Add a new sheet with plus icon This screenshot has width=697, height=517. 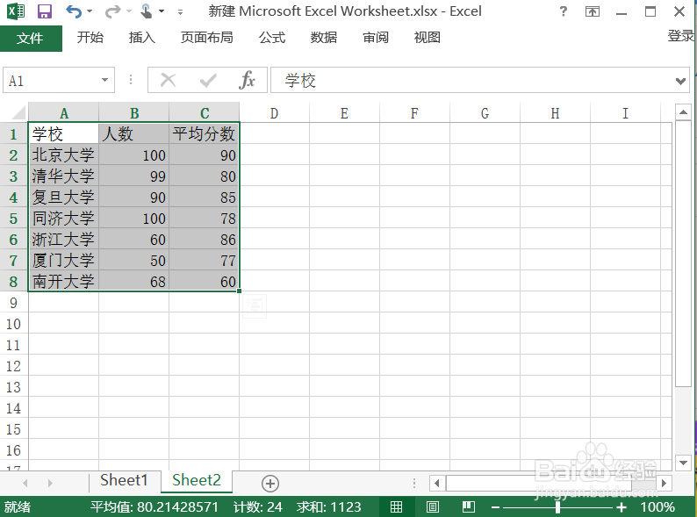[x=270, y=484]
